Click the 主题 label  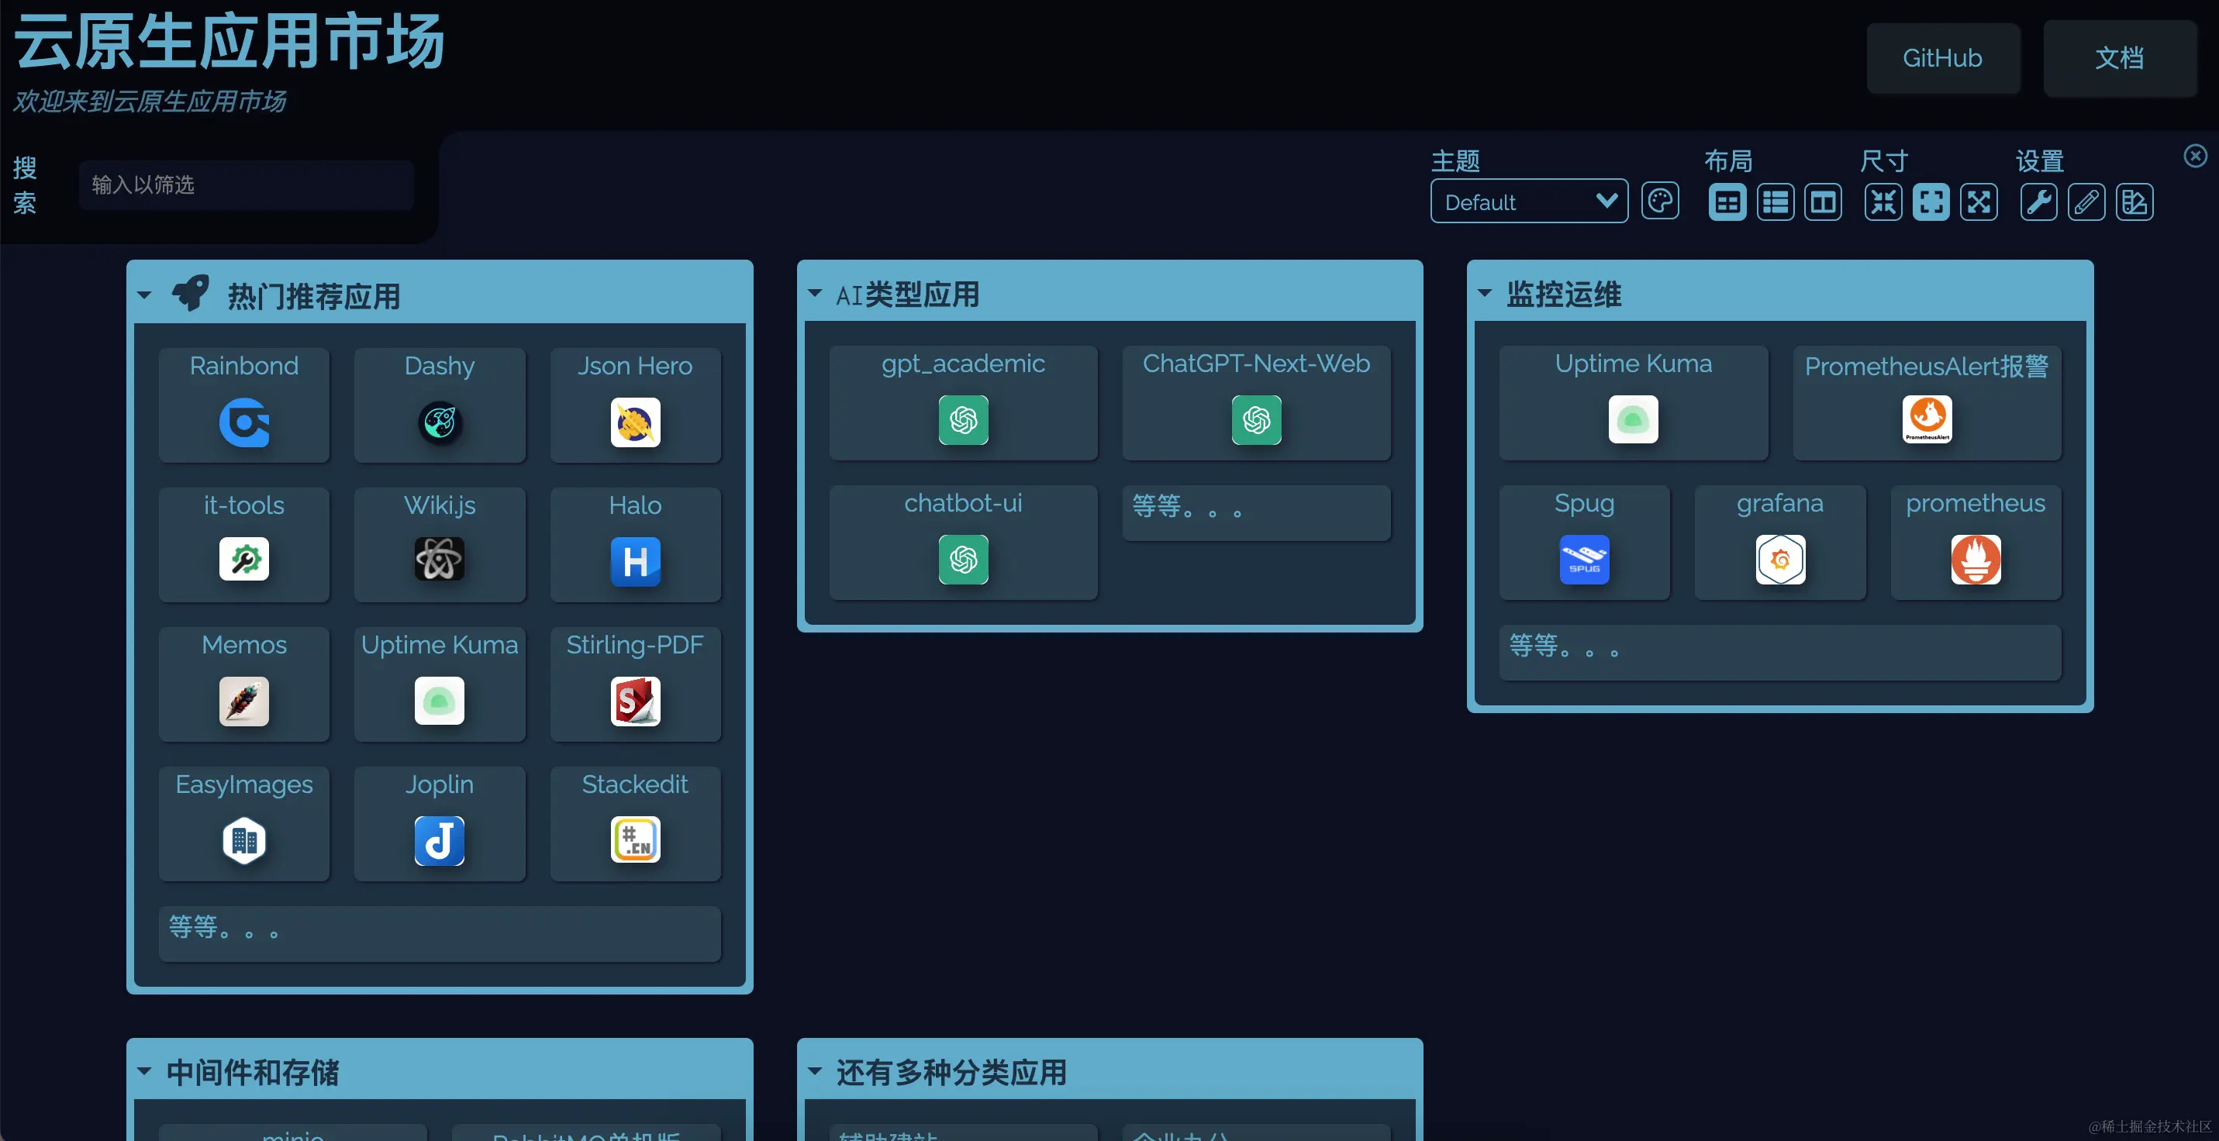pyautogui.click(x=1455, y=161)
